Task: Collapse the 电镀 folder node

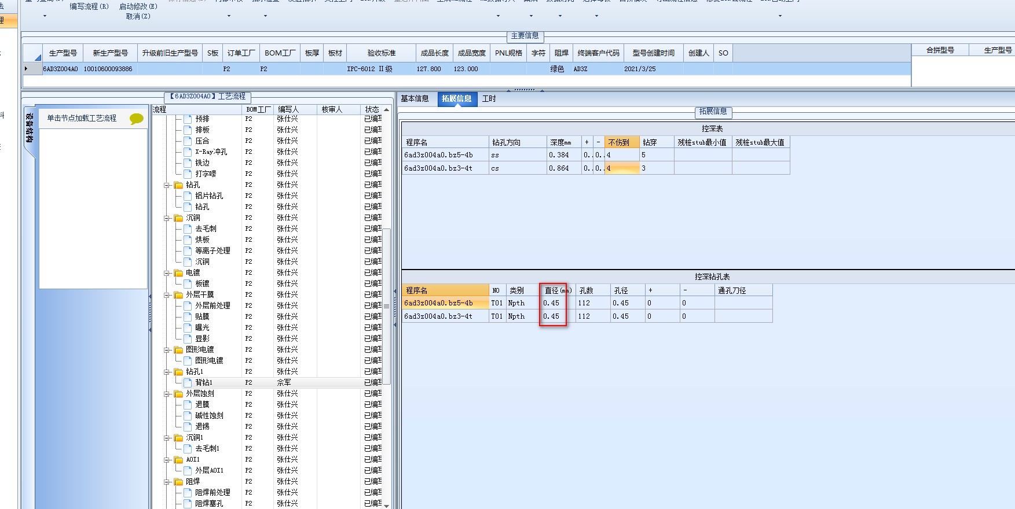Action: (x=167, y=273)
